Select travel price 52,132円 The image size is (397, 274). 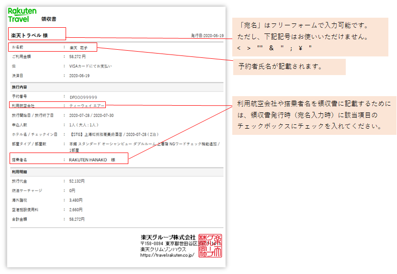tap(77, 181)
